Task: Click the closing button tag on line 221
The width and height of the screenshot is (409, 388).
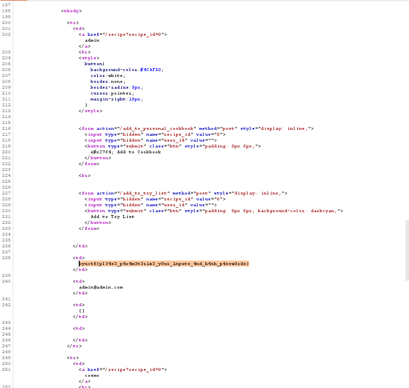Action: [x=98, y=158]
